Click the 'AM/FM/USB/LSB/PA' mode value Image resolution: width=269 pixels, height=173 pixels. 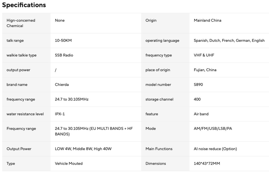[213, 128]
